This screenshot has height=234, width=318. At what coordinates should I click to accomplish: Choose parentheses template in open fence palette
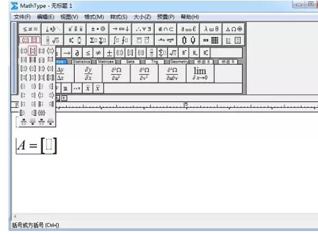(24, 51)
